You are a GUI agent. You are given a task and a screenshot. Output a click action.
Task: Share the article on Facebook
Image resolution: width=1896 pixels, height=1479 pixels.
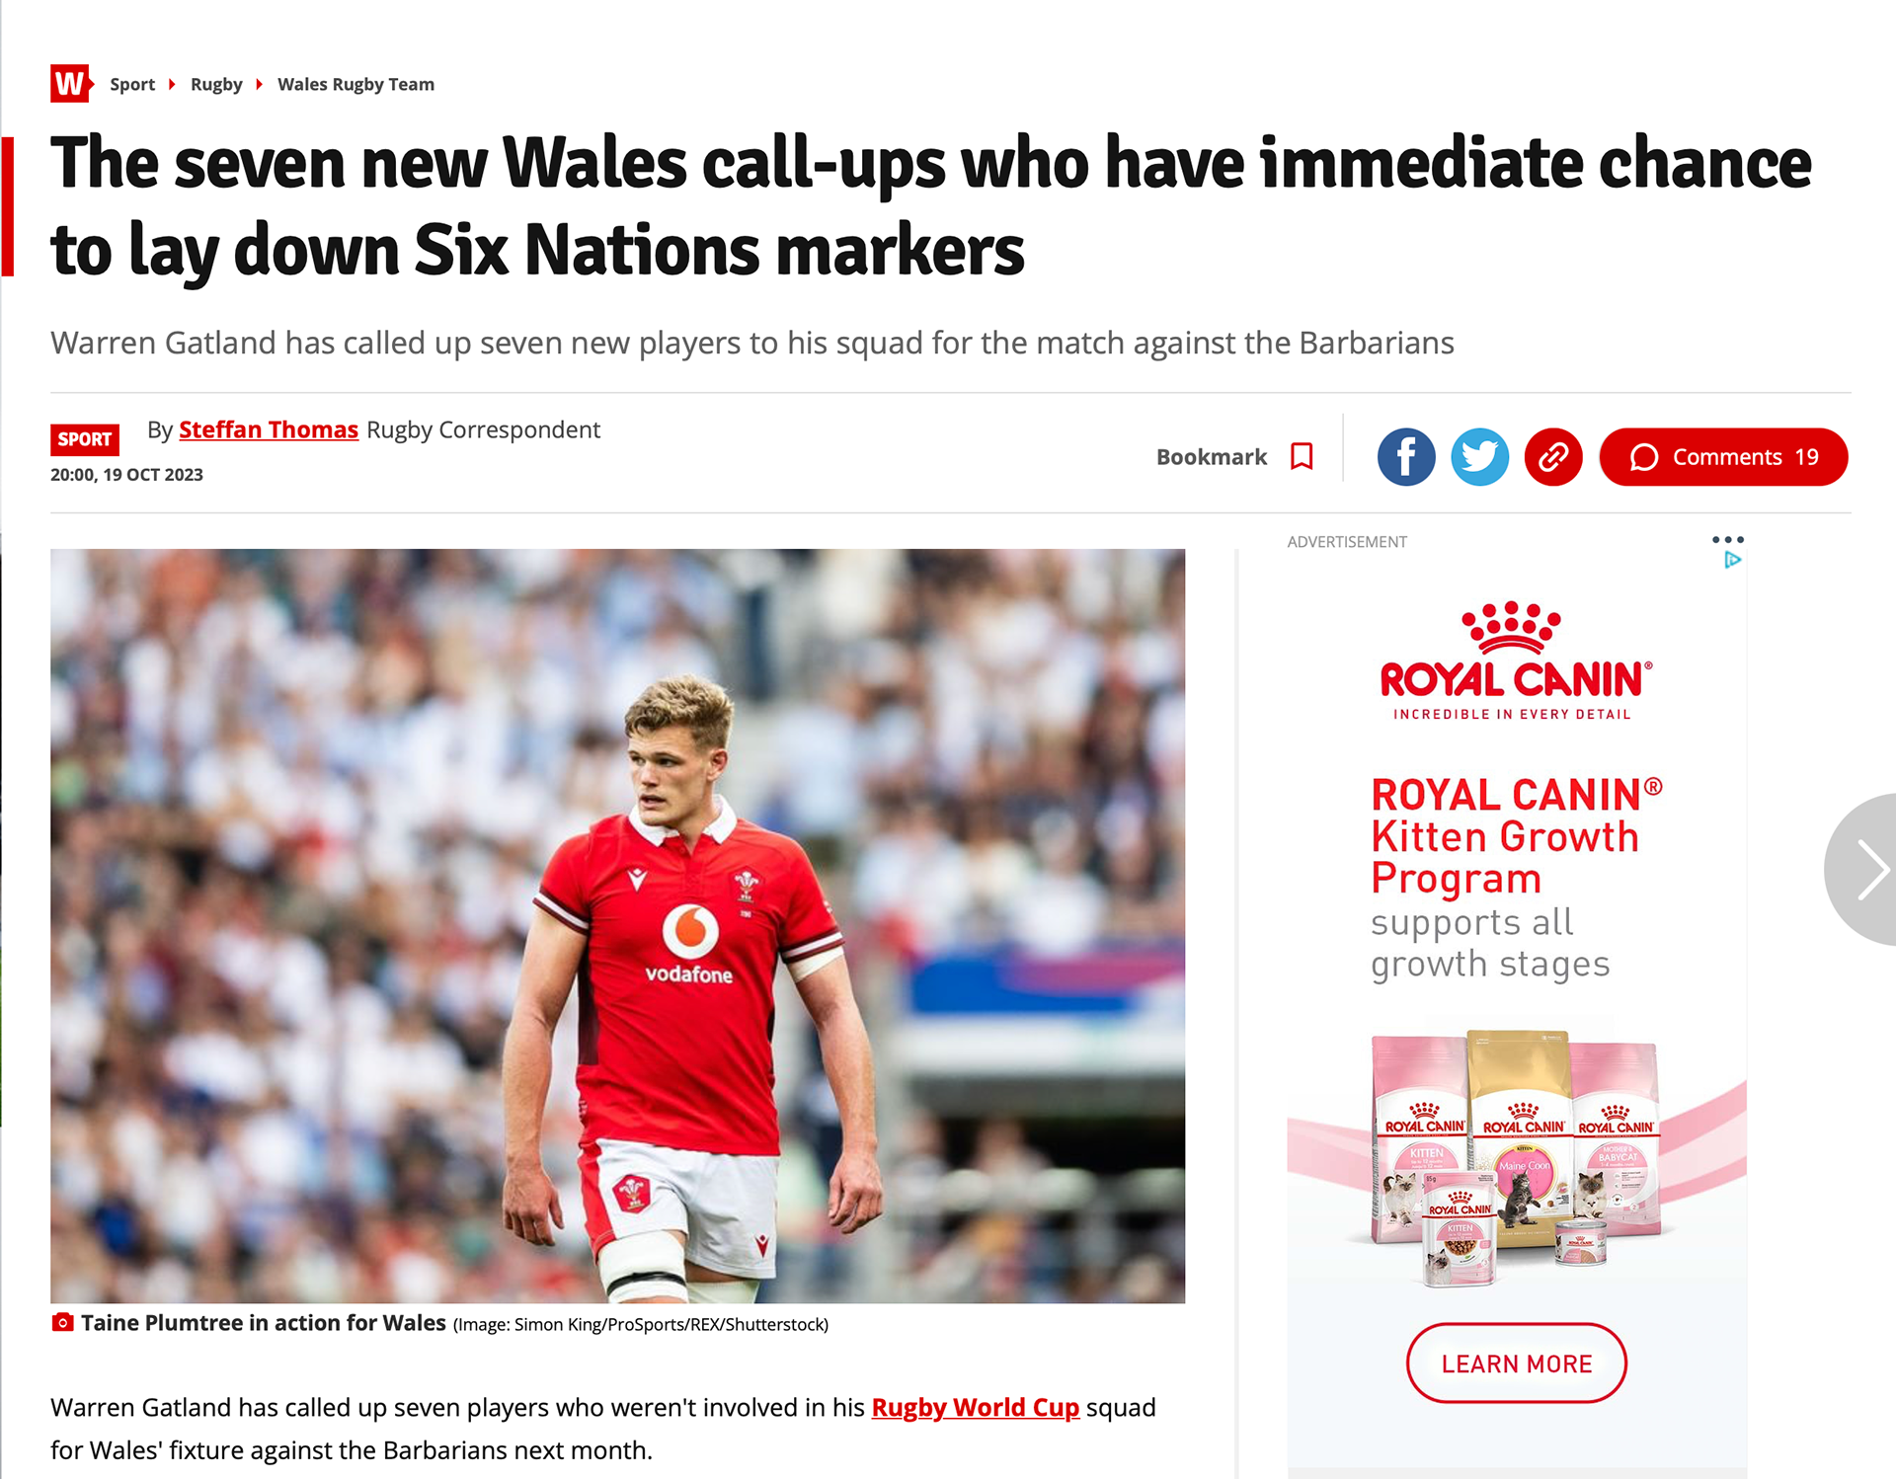tap(1405, 457)
